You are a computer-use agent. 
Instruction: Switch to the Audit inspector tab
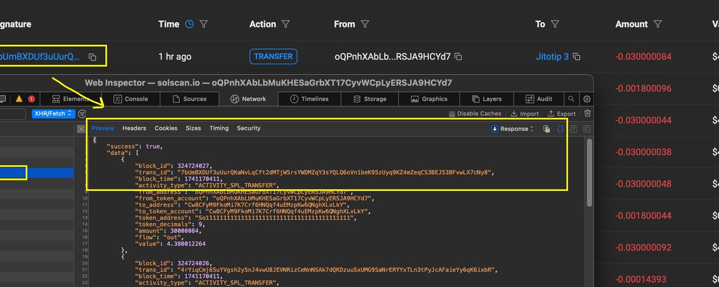(x=539, y=99)
